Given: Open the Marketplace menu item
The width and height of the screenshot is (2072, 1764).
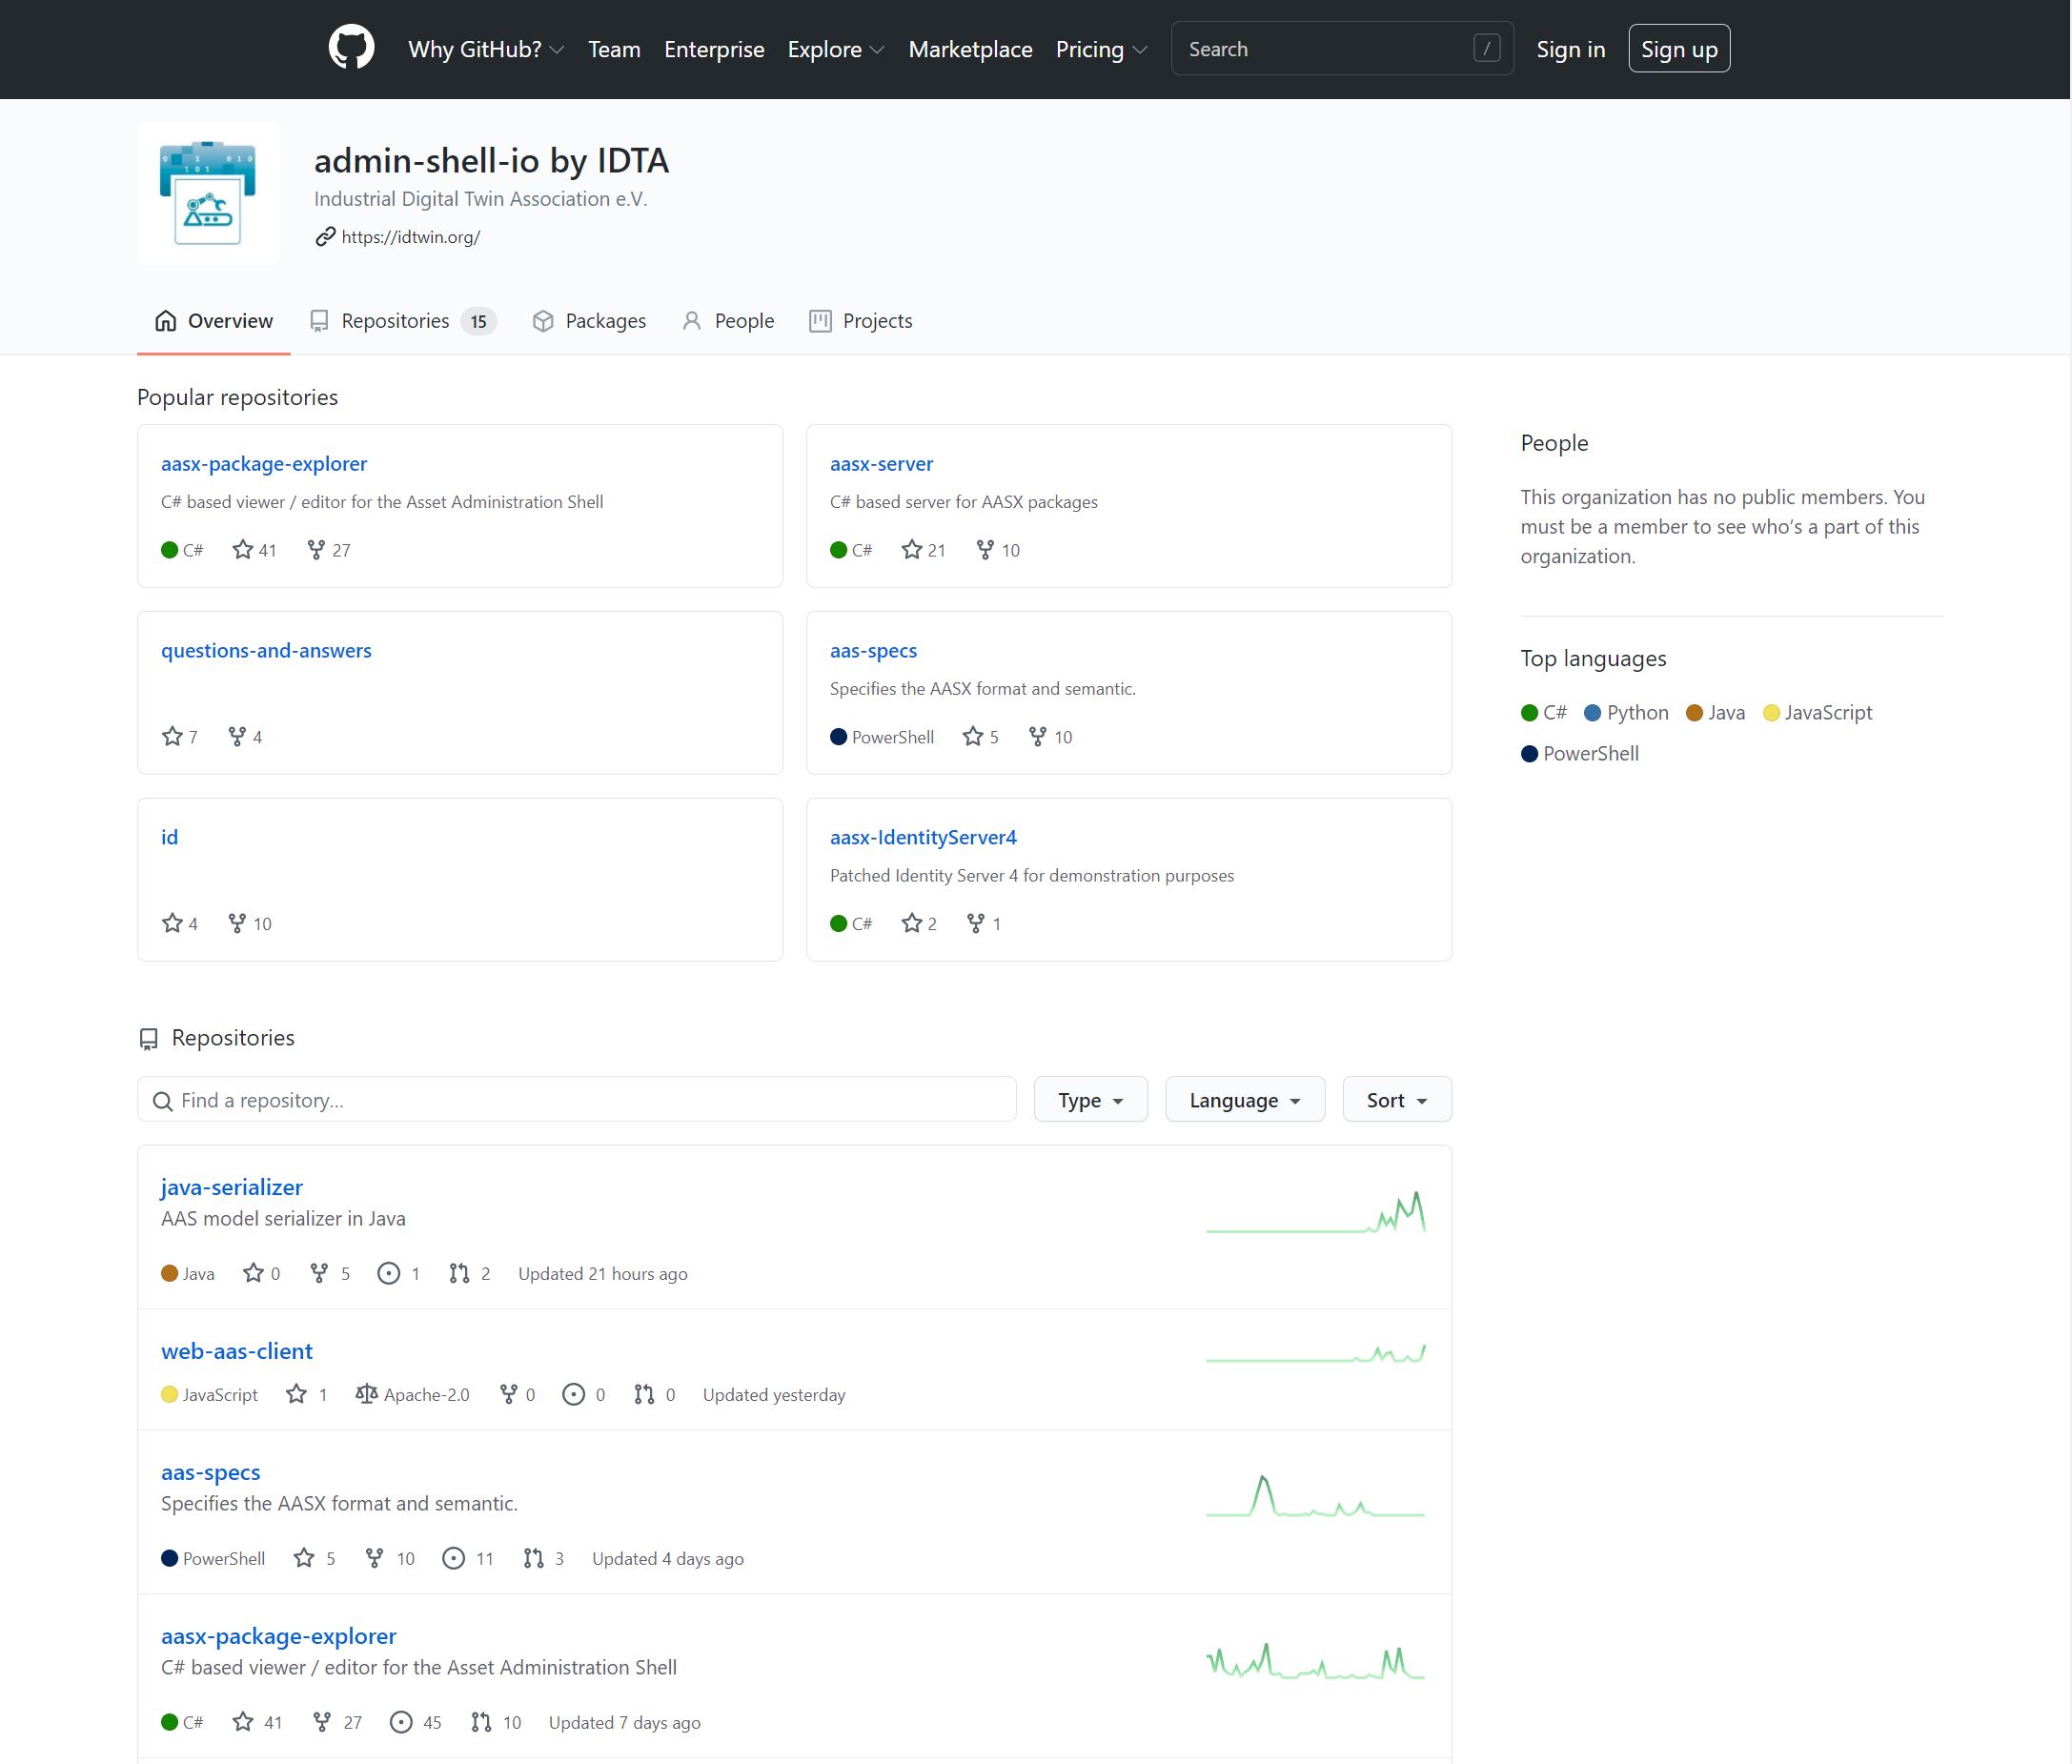Looking at the screenshot, I should pyautogui.click(x=970, y=49).
